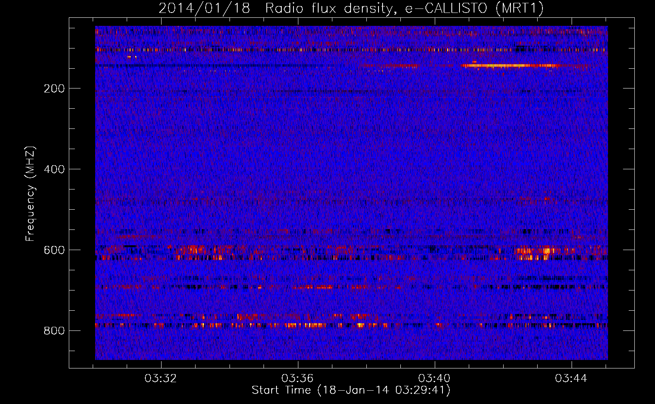Click the 03:40 time tick label
The image size is (655, 404).
pyautogui.click(x=434, y=379)
